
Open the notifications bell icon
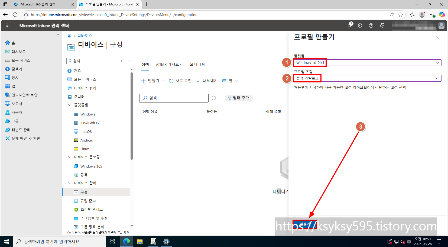[x=350, y=25]
